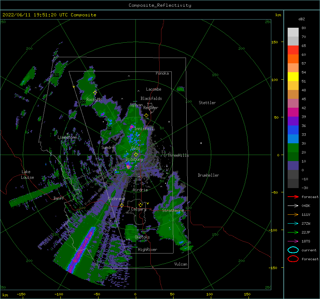Click the yellow radar-site diamond below Olds
The width and height of the screenshot is (320, 299).
coord(136,155)
